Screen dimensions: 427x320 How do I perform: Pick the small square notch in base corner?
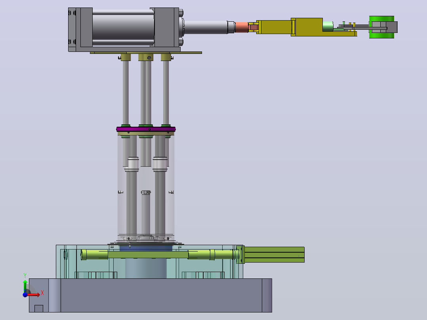39,309
